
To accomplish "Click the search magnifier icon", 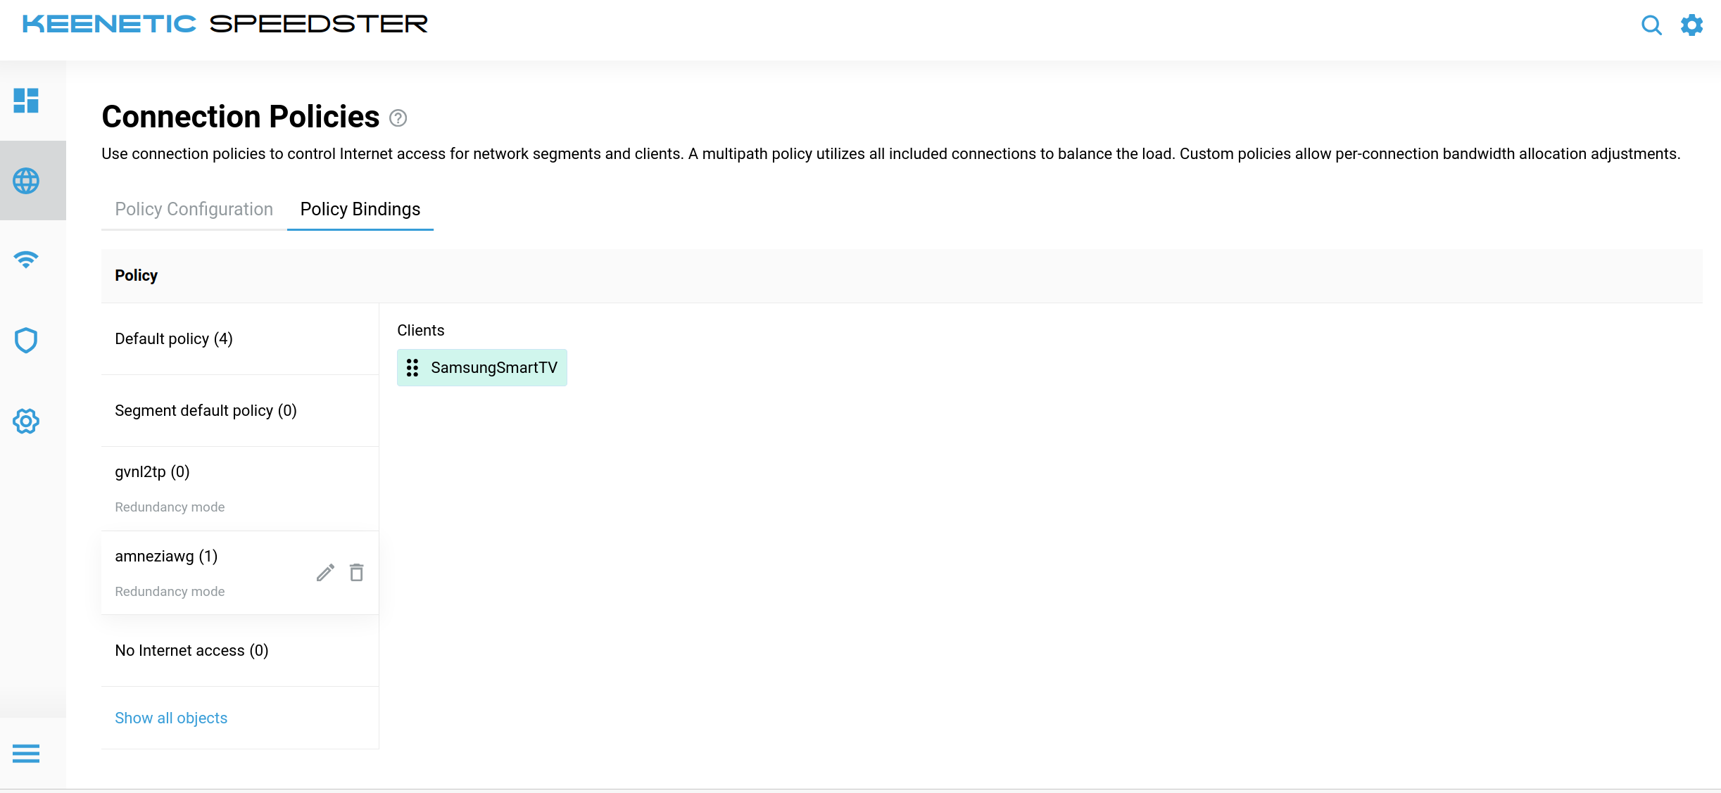I will (1651, 25).
